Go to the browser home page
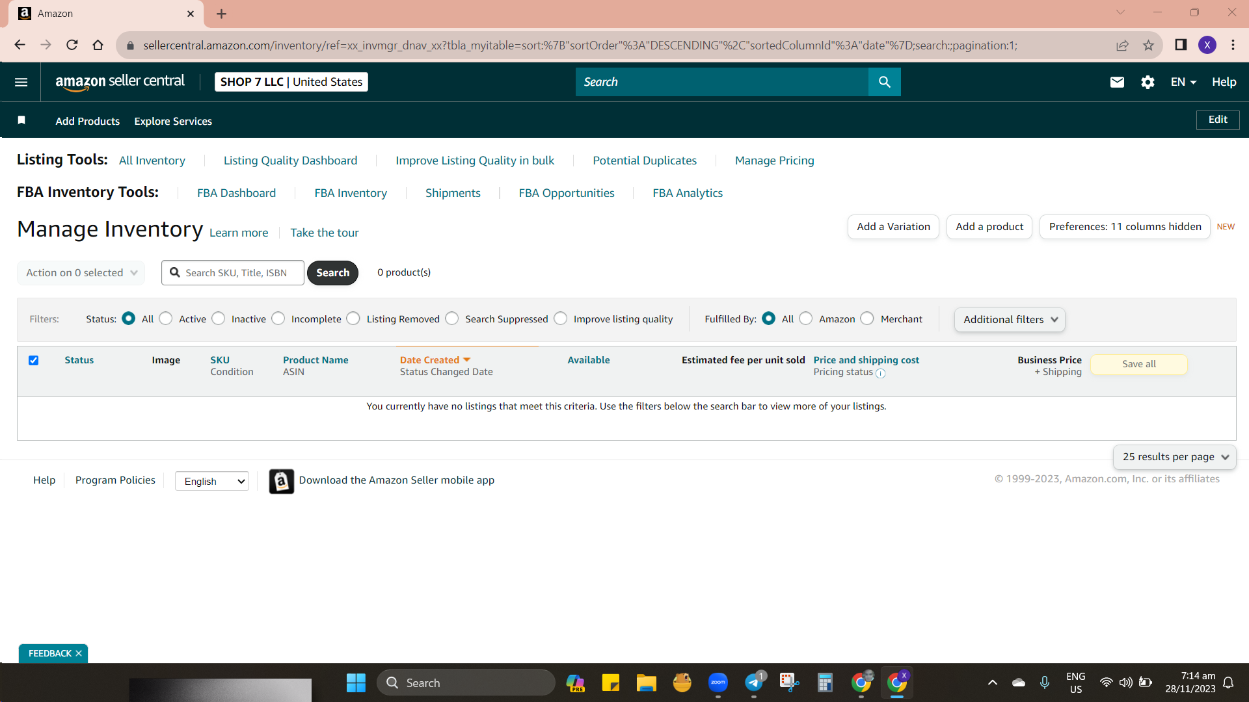Viewport: 1249px width, 702px height. (98, 45)
